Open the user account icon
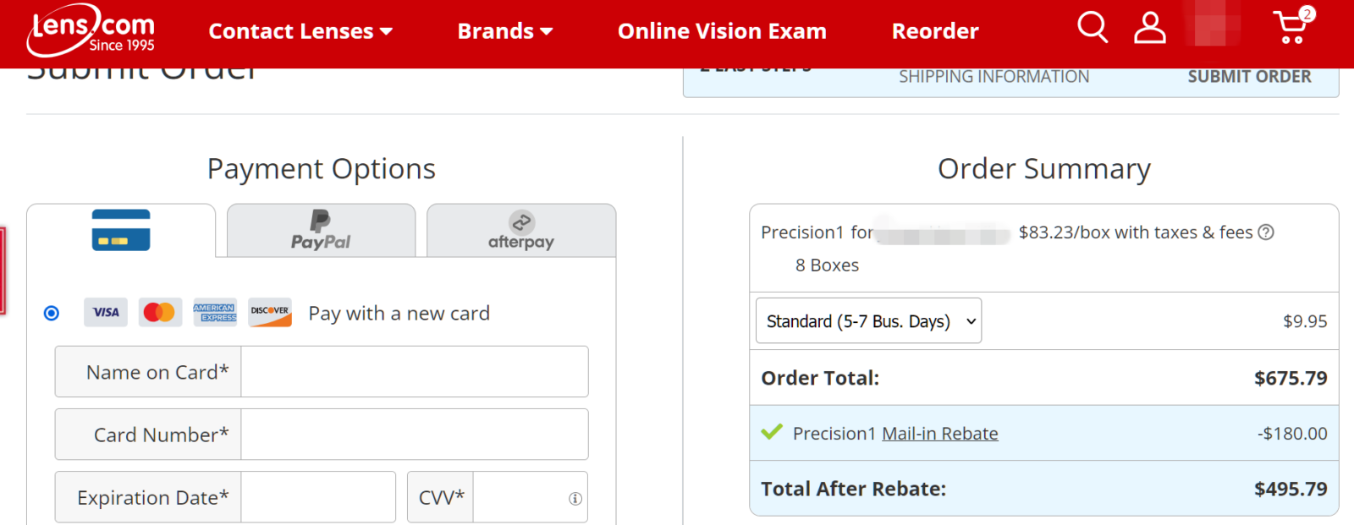 pyautogui.click(x=1149, y=27)
